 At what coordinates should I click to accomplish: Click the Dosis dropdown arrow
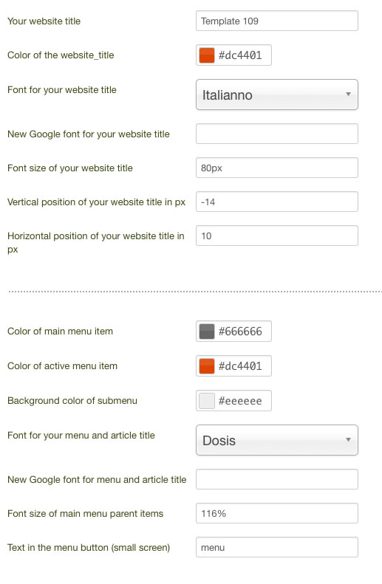coord(348,439)
